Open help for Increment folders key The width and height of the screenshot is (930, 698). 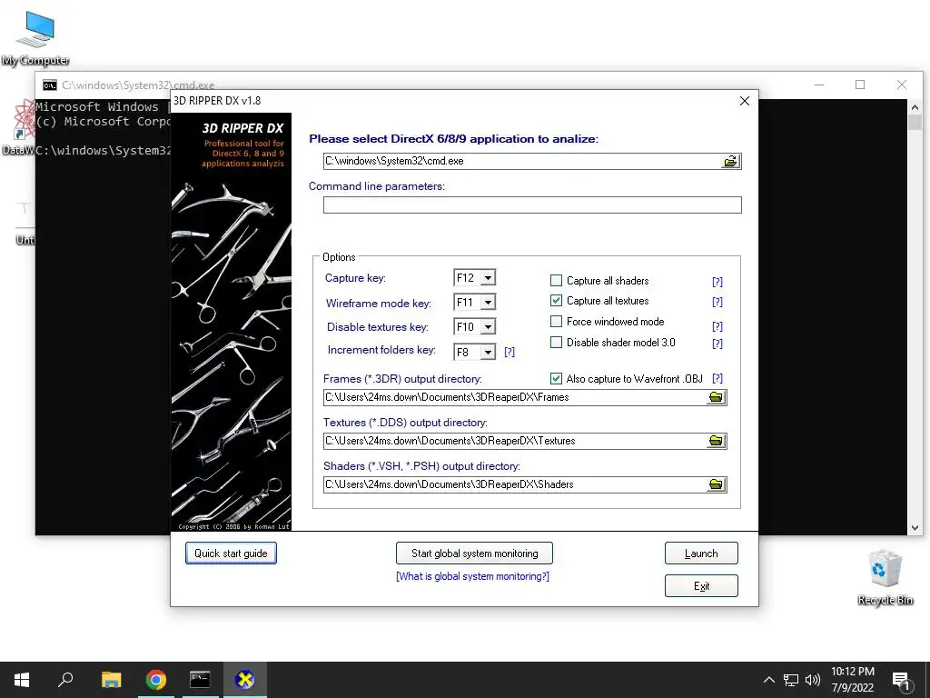coord(509,352)
